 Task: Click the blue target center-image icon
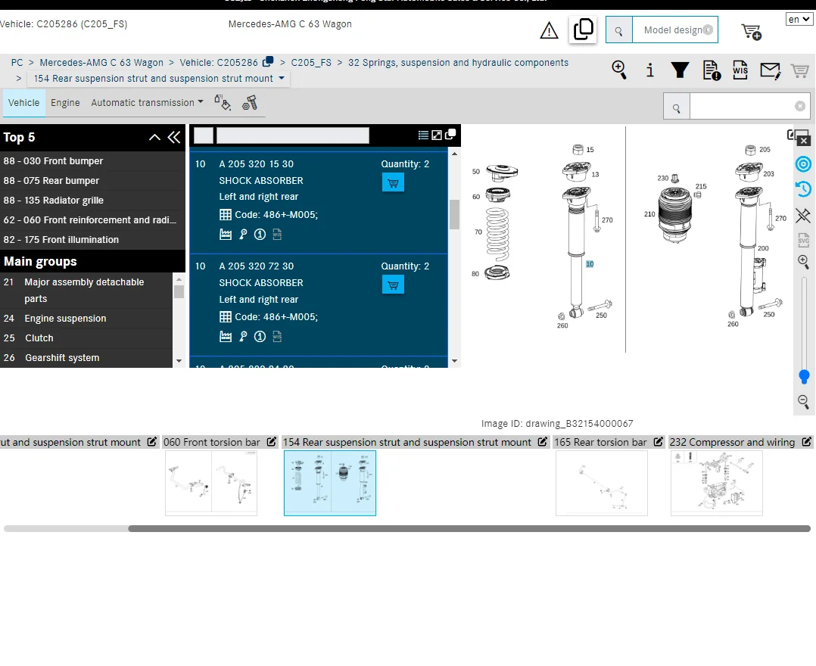(x=804, y=164)
